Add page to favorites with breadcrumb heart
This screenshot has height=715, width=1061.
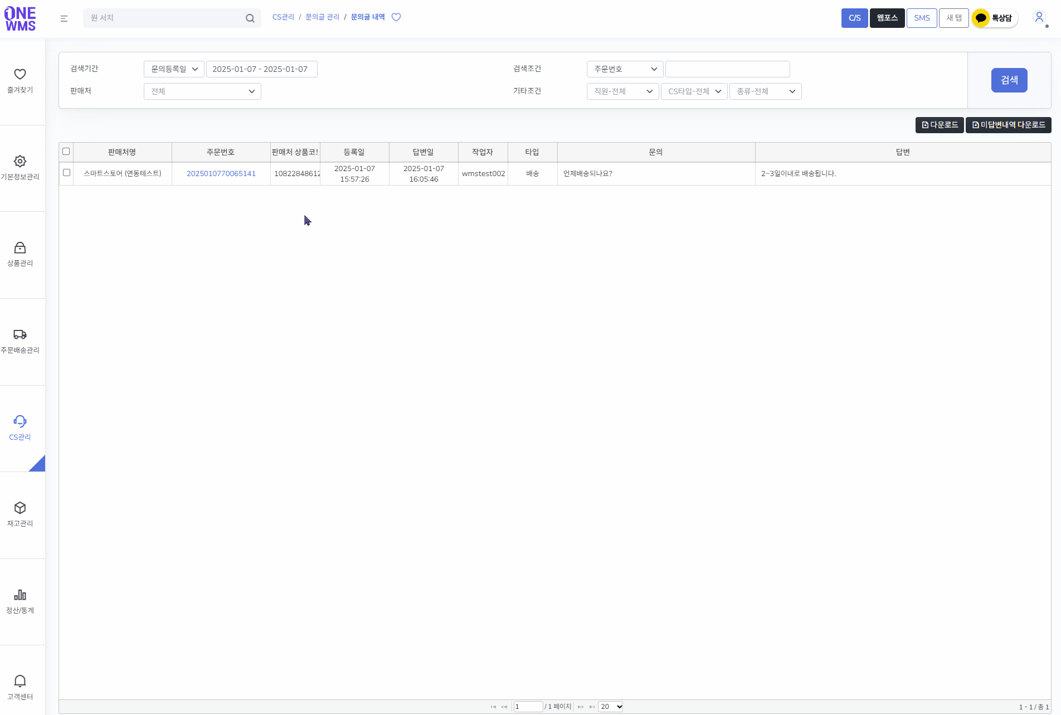[x=396, y=17]
